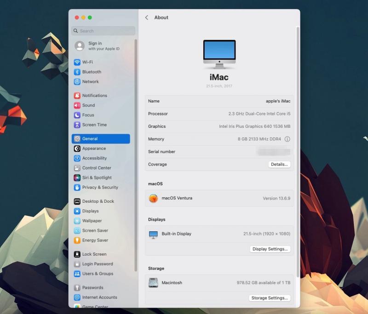Open Wi-Fi settings icon

77,62
